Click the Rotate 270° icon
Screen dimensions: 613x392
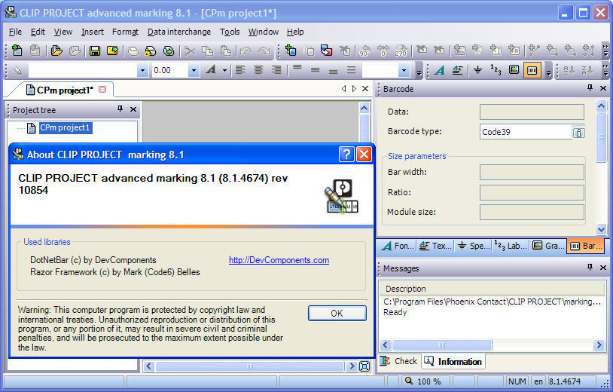(401, 51)
